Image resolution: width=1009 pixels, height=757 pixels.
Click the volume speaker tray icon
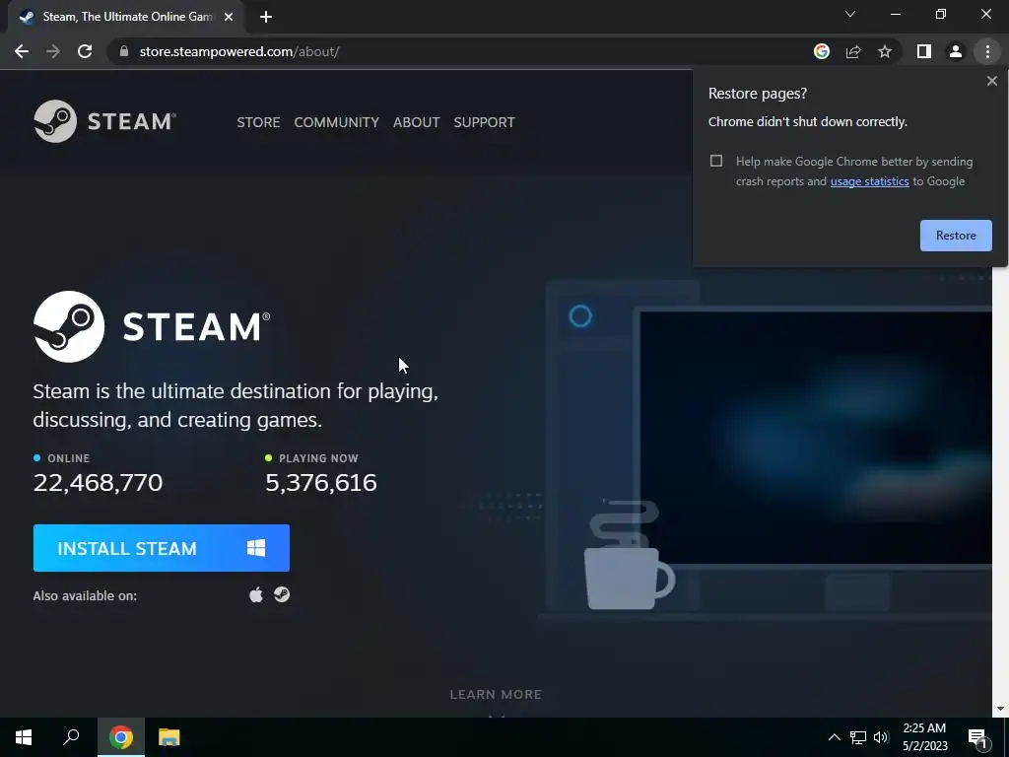click(x=881, y=737)
